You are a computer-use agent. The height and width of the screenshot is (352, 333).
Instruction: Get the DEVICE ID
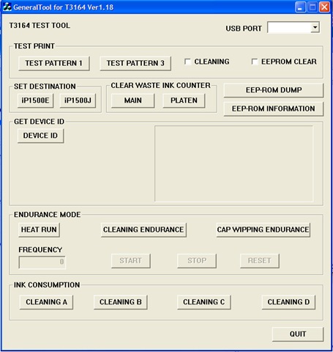[40, 136]
